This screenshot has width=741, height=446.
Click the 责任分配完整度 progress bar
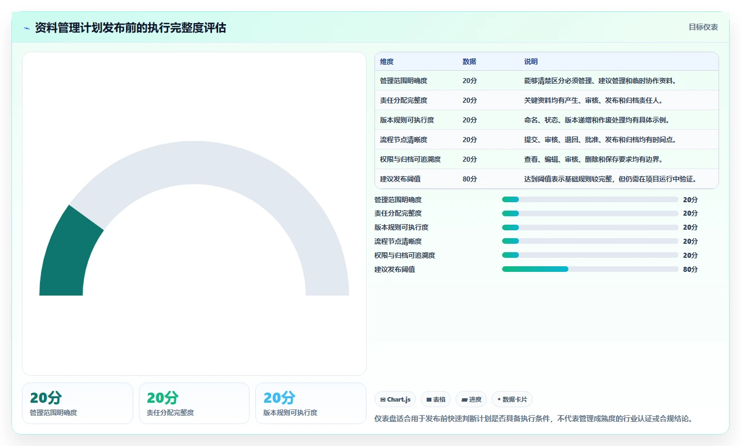tap(590, 213)
